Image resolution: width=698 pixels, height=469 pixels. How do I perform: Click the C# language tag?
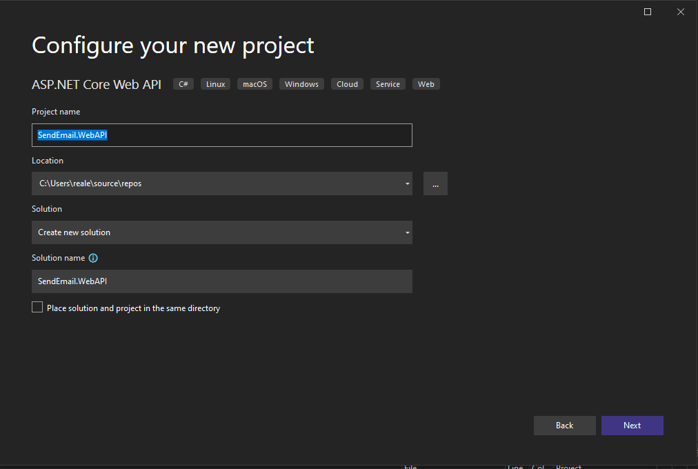click(x=183, y=84)
